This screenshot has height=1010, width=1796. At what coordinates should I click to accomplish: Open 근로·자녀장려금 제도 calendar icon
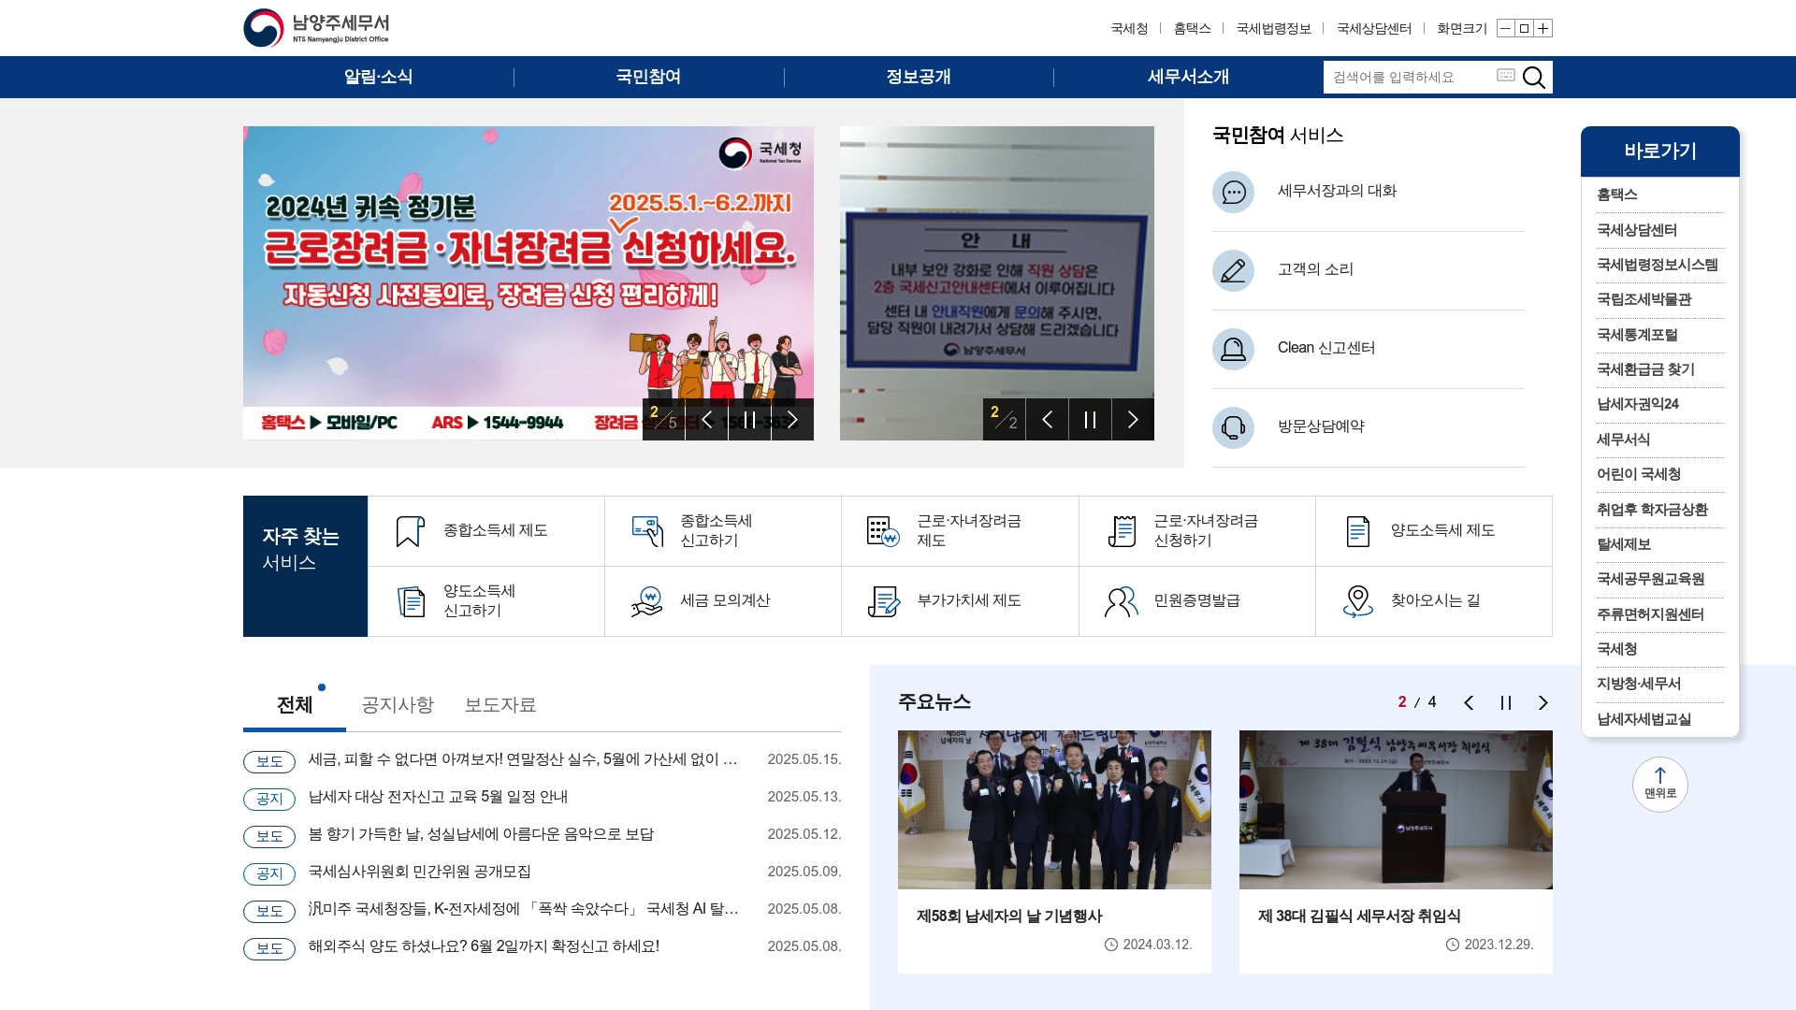click(883, 531)
